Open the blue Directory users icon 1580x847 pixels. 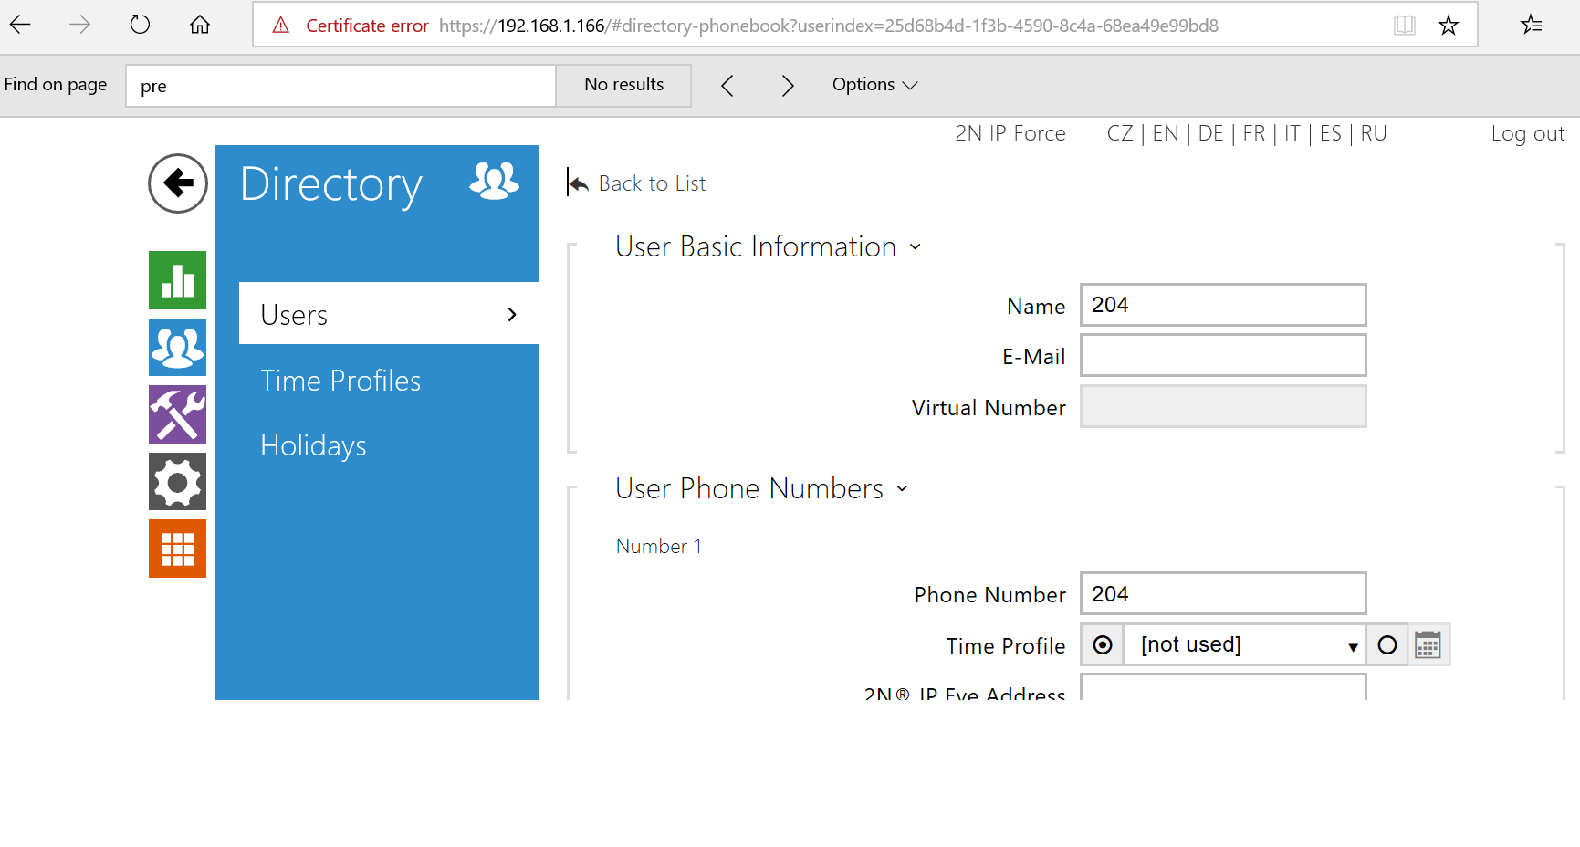pos(177,348)
